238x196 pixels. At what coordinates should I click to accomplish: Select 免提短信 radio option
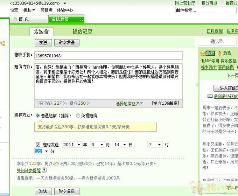click(x=78, y=116)
